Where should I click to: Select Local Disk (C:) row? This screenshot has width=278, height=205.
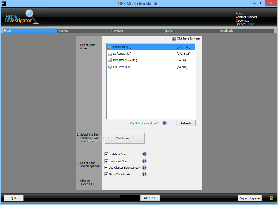click(x=151, y=47)
